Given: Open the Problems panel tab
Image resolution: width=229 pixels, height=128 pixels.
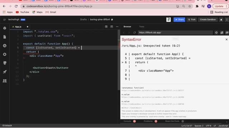Looking at the screenshot, I should [x=148, y=121].
